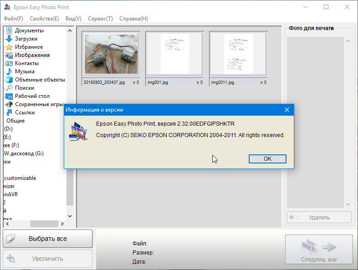This screenshot has width=358, height=270.
Task: Click the folder tree horizontal scrollbar thumb
Action: 44,224
